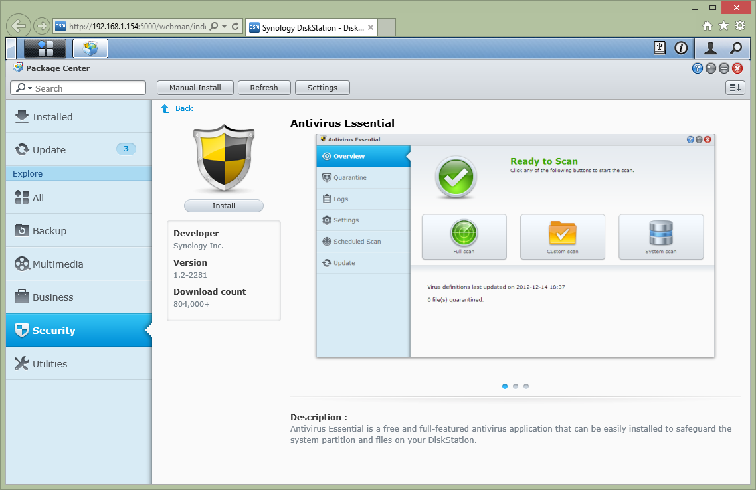
Task: Open browser favorites star icon
Action: coord(723,25)
